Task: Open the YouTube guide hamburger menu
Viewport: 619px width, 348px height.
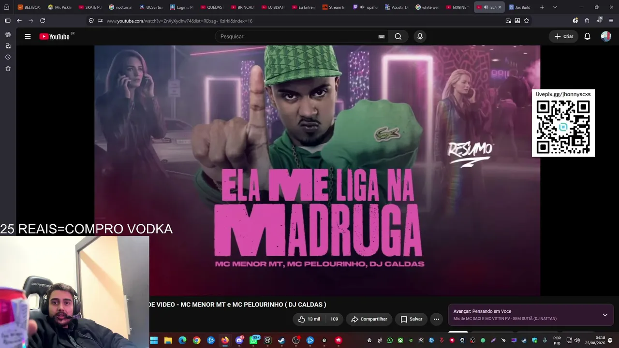Action: click(28, 36)
